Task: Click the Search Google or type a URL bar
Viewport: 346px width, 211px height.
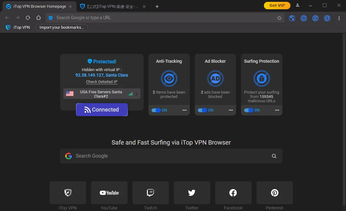Action: click(165, 18)
